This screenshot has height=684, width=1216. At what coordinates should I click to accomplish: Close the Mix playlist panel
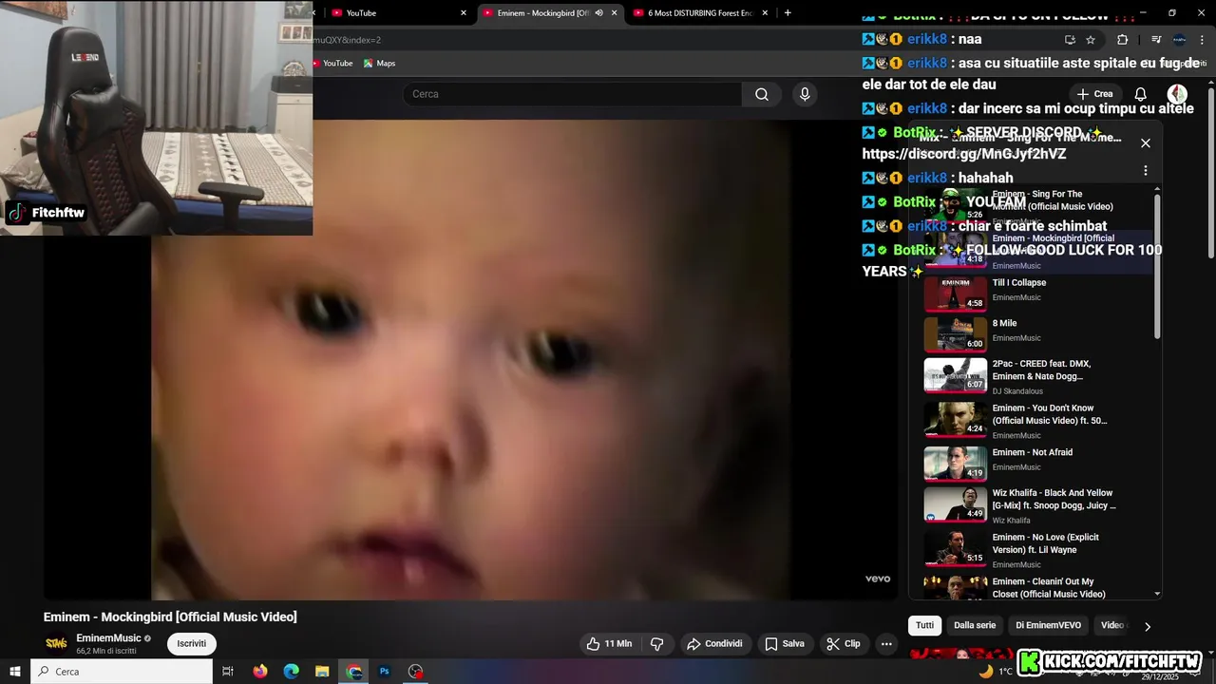click(x=1145, y=143)
